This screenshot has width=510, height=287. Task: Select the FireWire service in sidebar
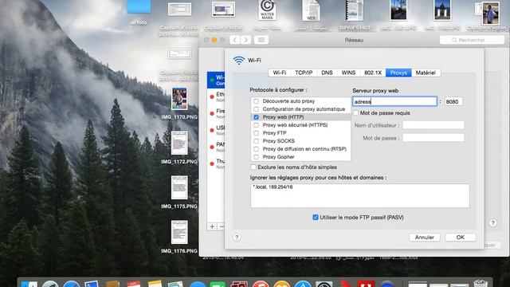pos(216,113)
